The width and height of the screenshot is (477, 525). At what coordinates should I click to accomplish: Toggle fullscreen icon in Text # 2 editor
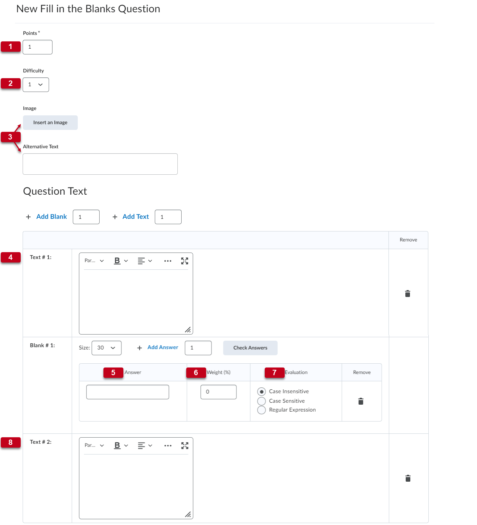(185, 446)
